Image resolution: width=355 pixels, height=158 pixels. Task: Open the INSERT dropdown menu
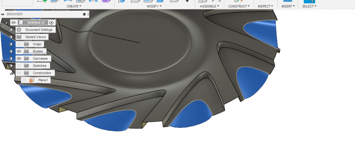click(x=288, y=7)
